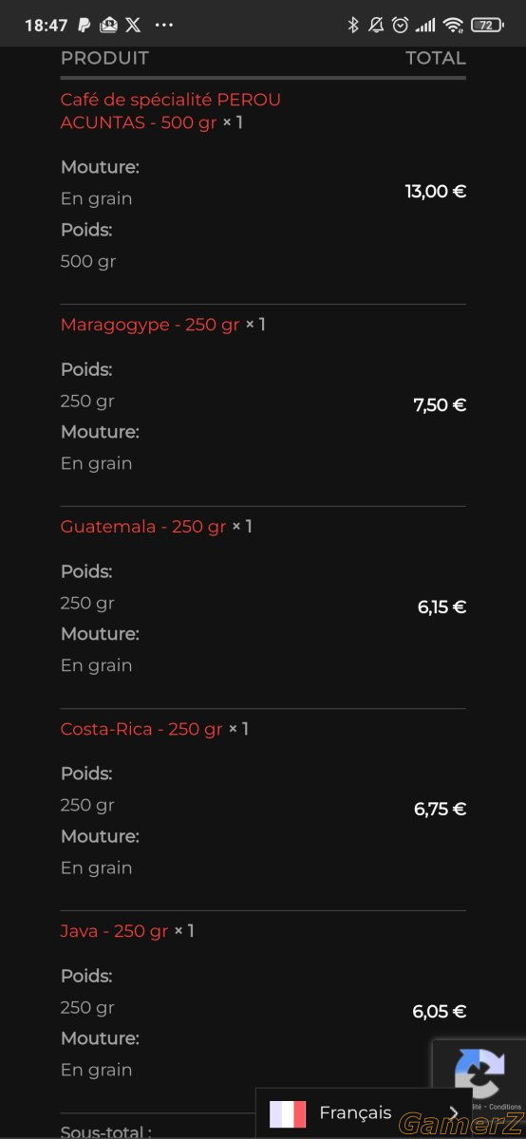Tap the battery level indicator

point(487,26)
